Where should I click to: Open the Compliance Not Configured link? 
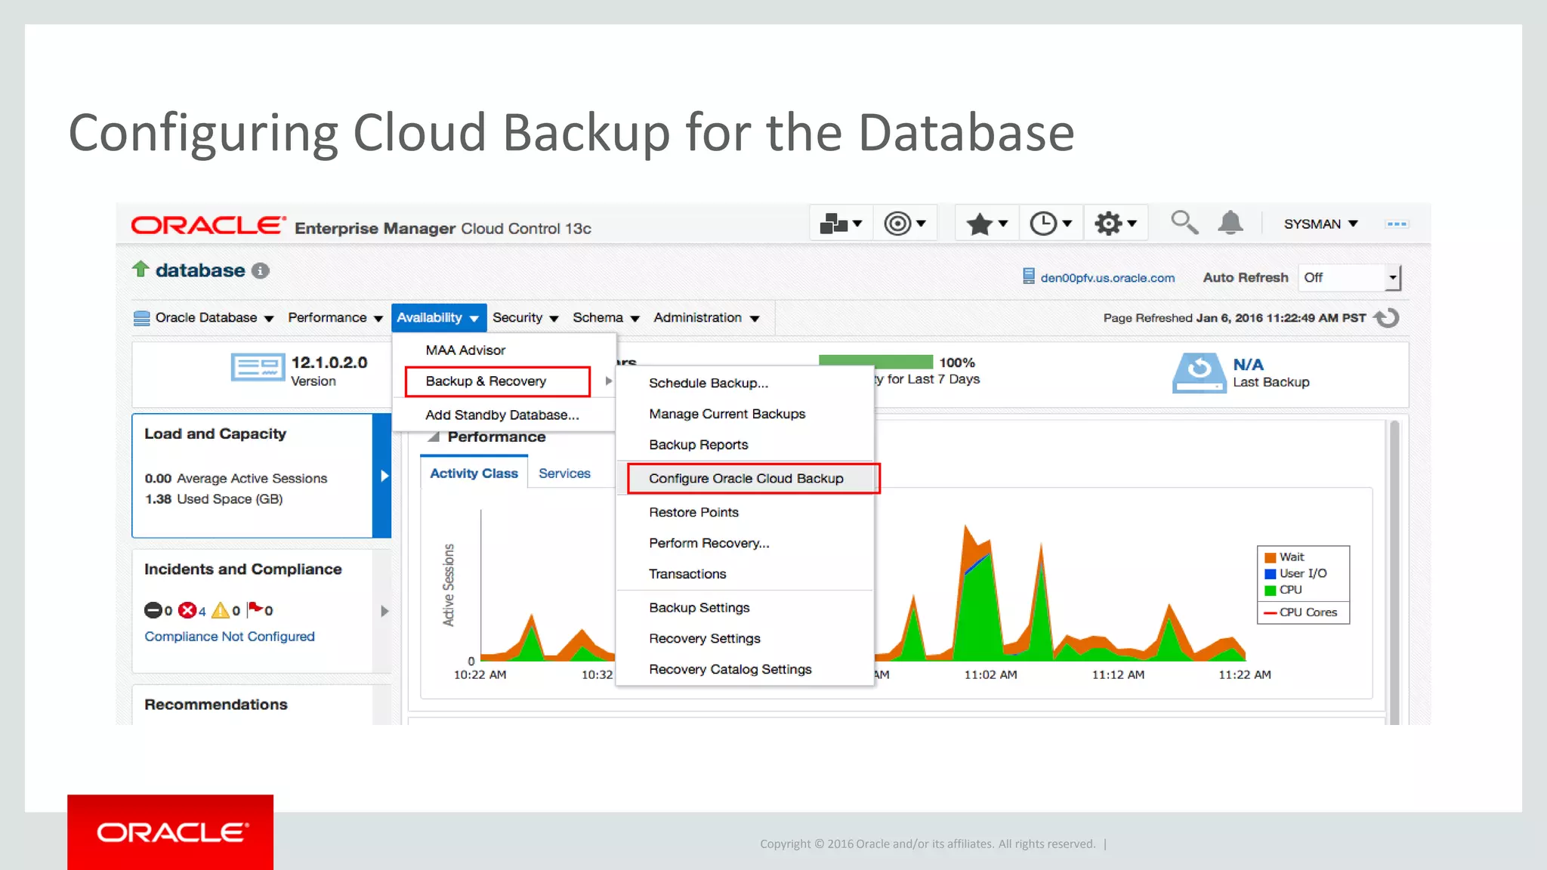[x=230, y=637]
